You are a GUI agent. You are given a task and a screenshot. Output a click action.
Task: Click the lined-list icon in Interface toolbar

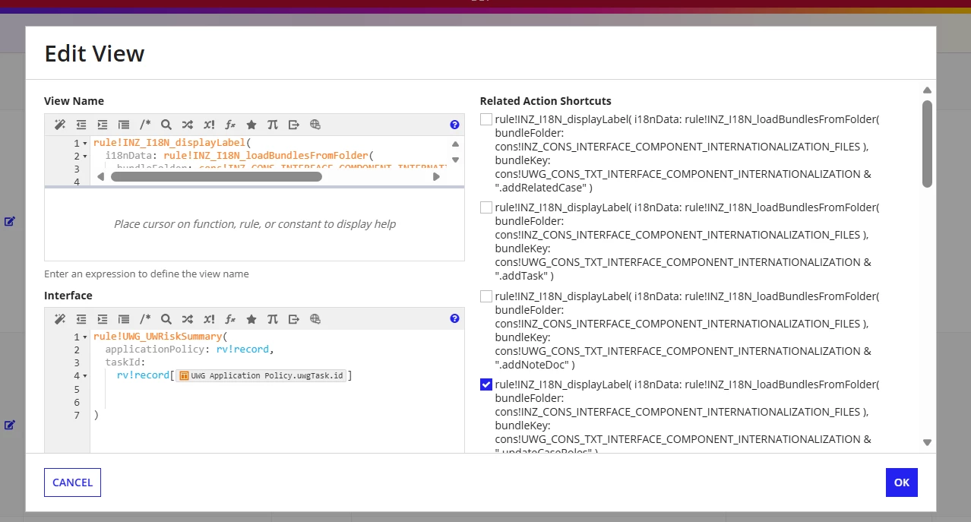(124, 319)
